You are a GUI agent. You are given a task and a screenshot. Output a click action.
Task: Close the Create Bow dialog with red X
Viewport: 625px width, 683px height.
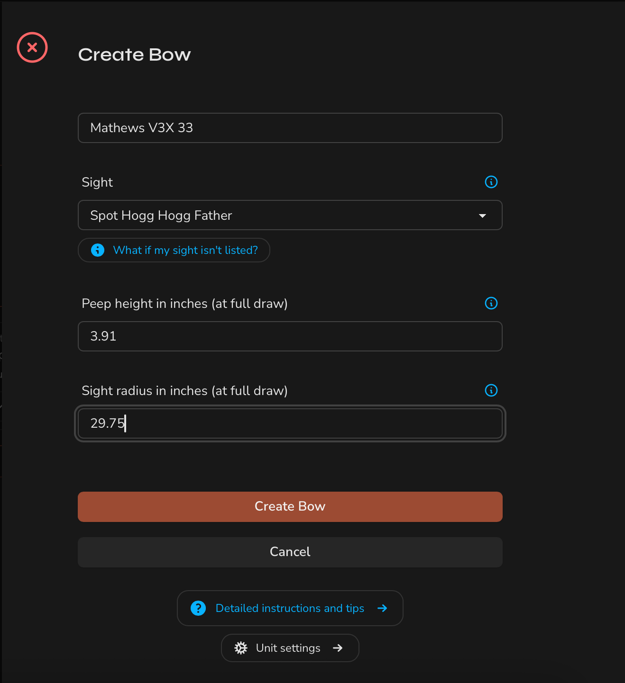pos(32,47)
